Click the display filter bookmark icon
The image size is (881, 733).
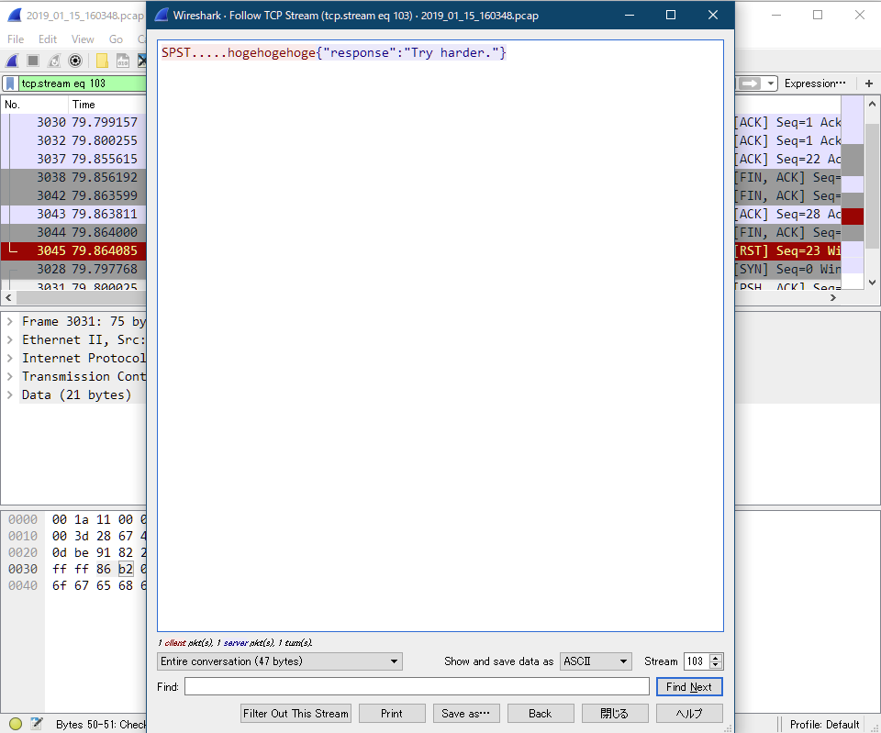point(10,83)
